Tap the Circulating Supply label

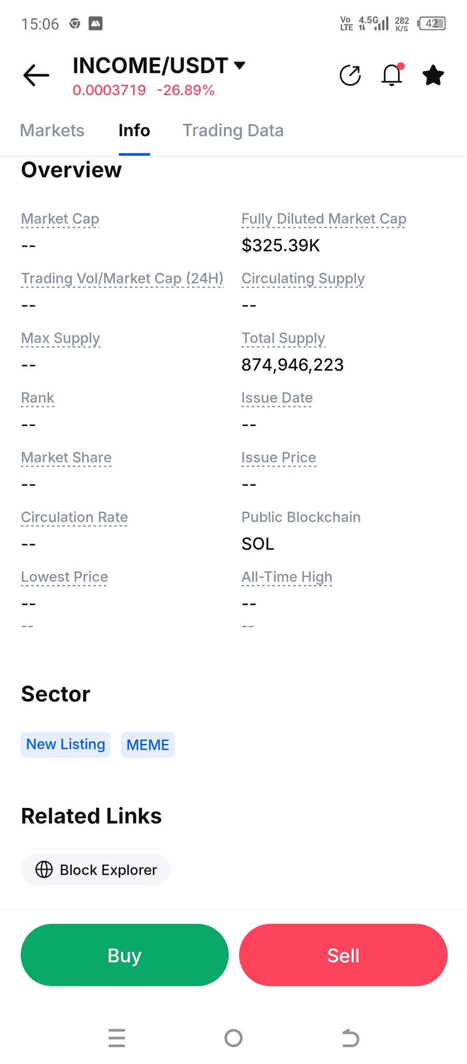click(303, 278)
